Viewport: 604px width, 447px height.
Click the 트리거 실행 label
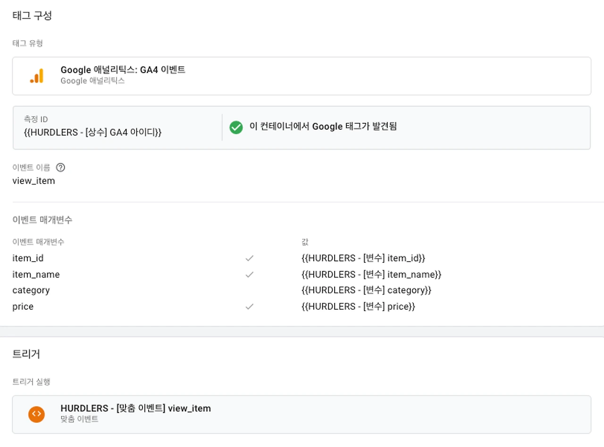31,381
